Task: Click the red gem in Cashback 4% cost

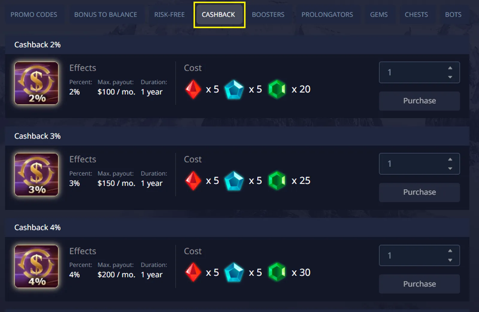Action: (x=193, y=272)
